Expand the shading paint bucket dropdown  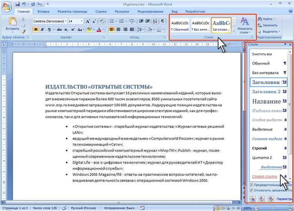coord(154,30)
